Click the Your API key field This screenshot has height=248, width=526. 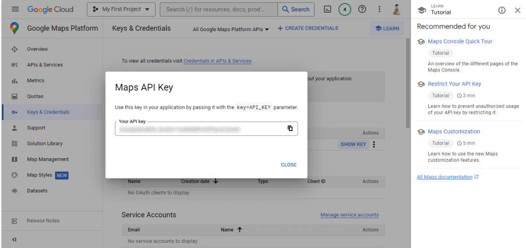(197, 129)
